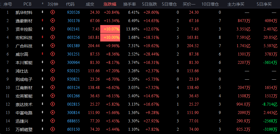
Task: Open 3-minute chart icon for 宏和科技
Action: (x=53, y=37)
